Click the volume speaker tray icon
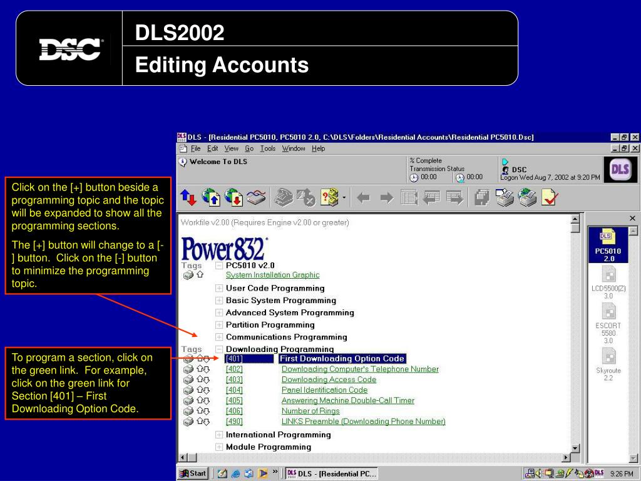This screenshot has height=481, width=641. tap(538, 473)
